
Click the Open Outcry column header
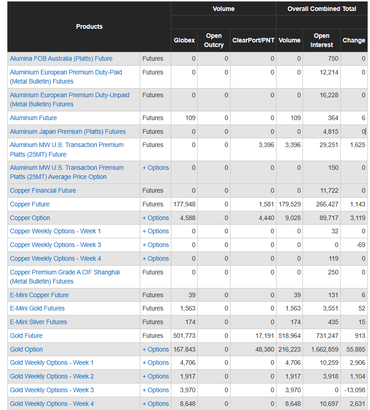pyautogui.click(x=214, y=40)
